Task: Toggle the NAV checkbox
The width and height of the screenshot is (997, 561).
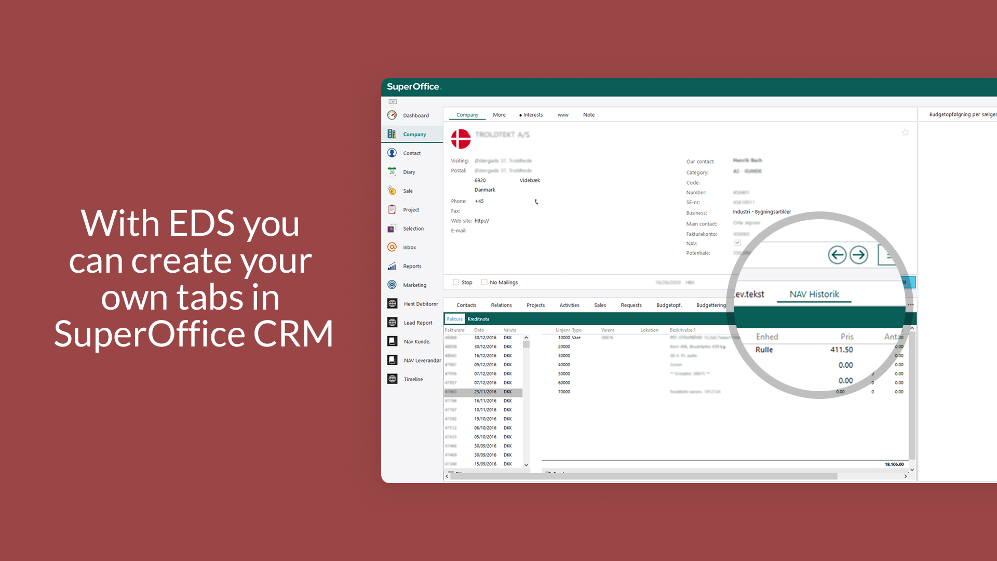Action: coord(737,243)
